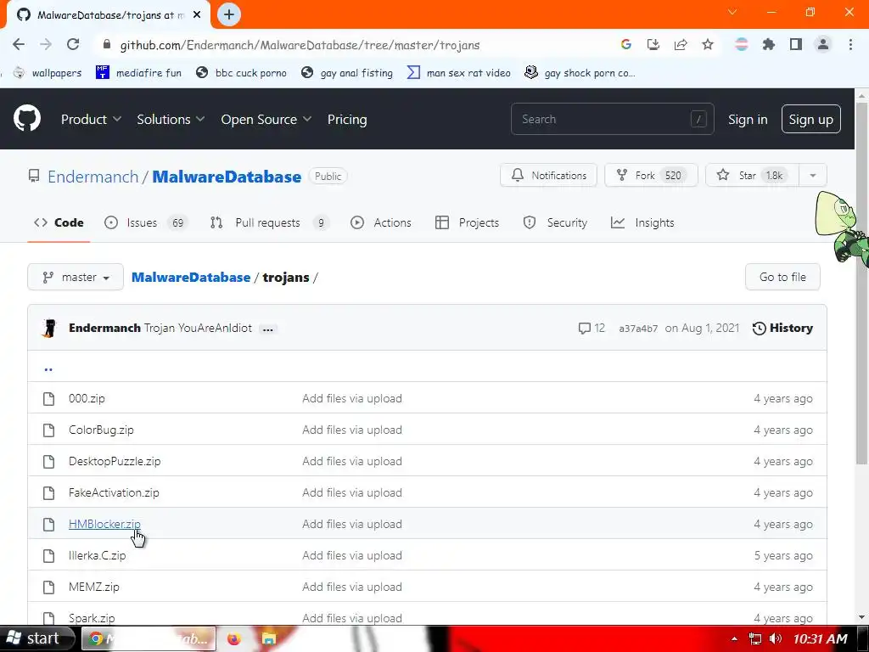
Task: Click the page vertical scrollbar thumb
Action: point(862,283)
